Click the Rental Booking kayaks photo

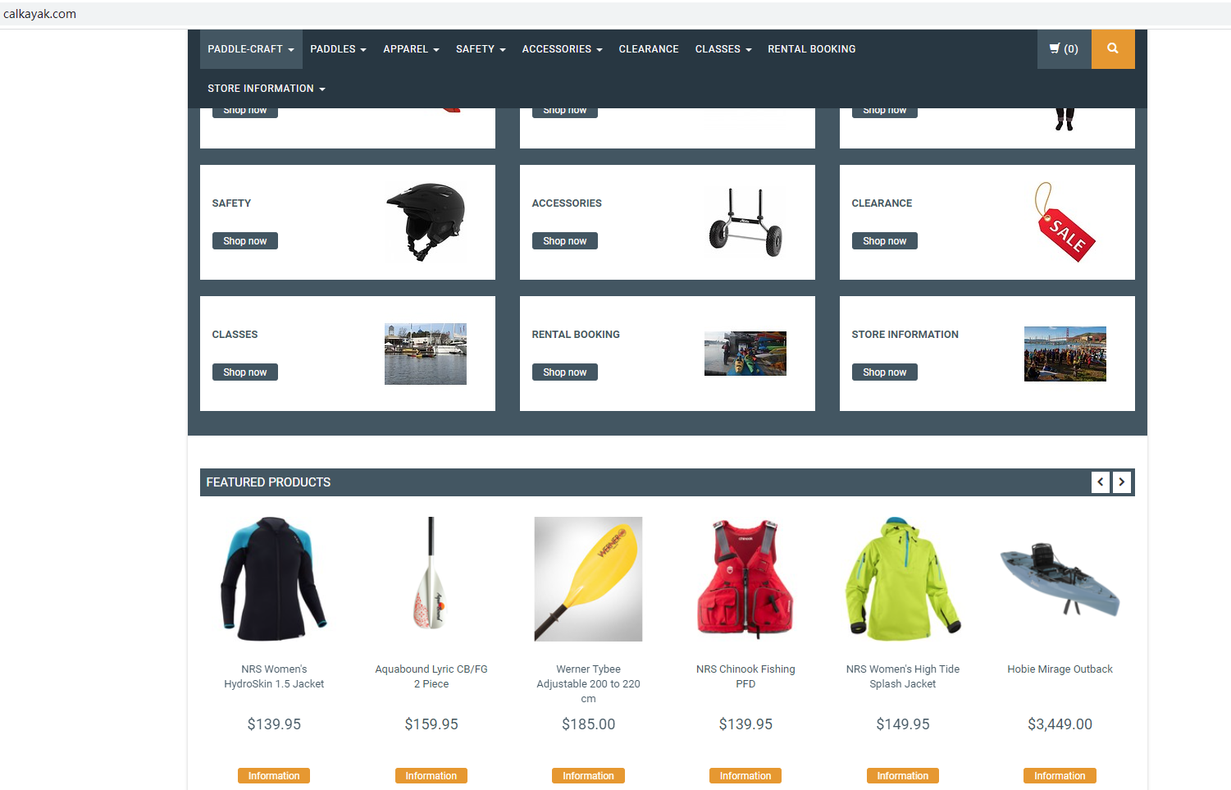(745, 354)
